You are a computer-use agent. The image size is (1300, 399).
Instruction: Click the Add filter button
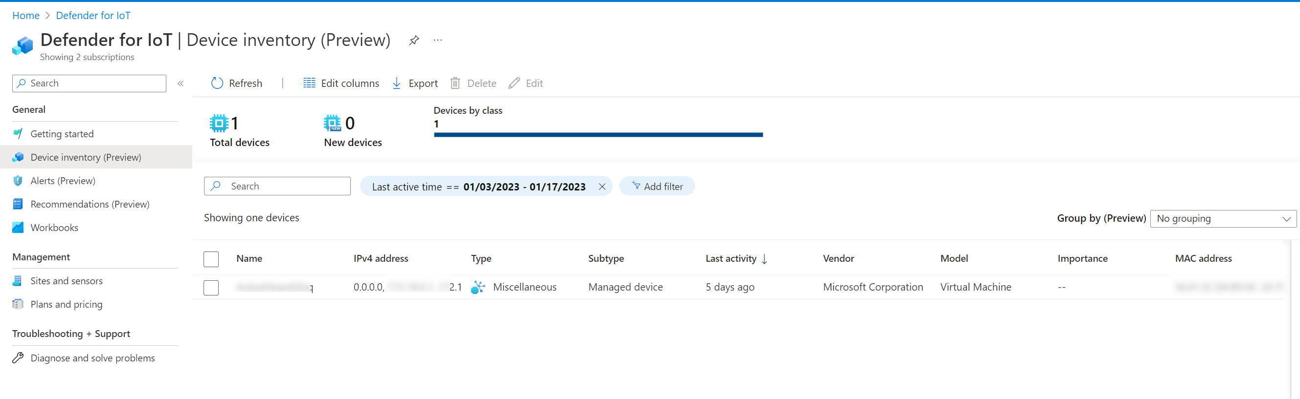click(657, 187)
